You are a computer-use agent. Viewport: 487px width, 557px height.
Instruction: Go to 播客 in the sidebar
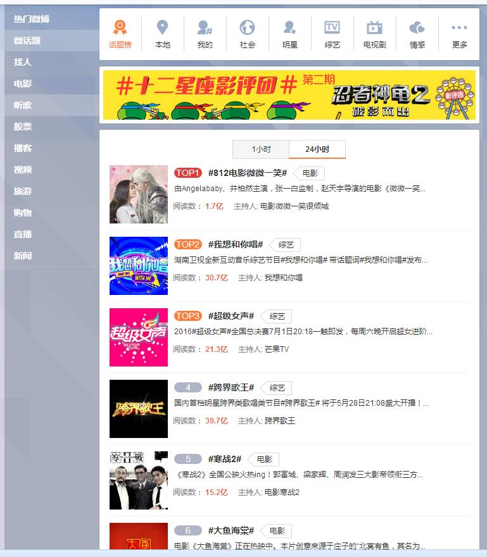tap(23, 148)
